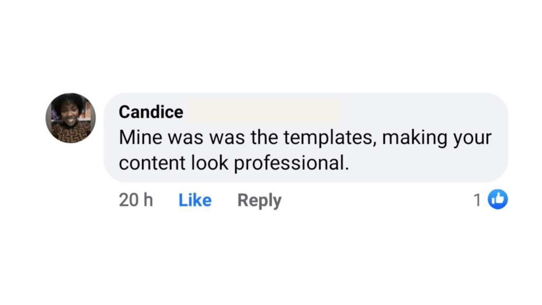Like Candice's comment

pos(195,200)
